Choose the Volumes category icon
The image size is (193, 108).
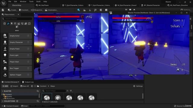[x=29, y=23]
